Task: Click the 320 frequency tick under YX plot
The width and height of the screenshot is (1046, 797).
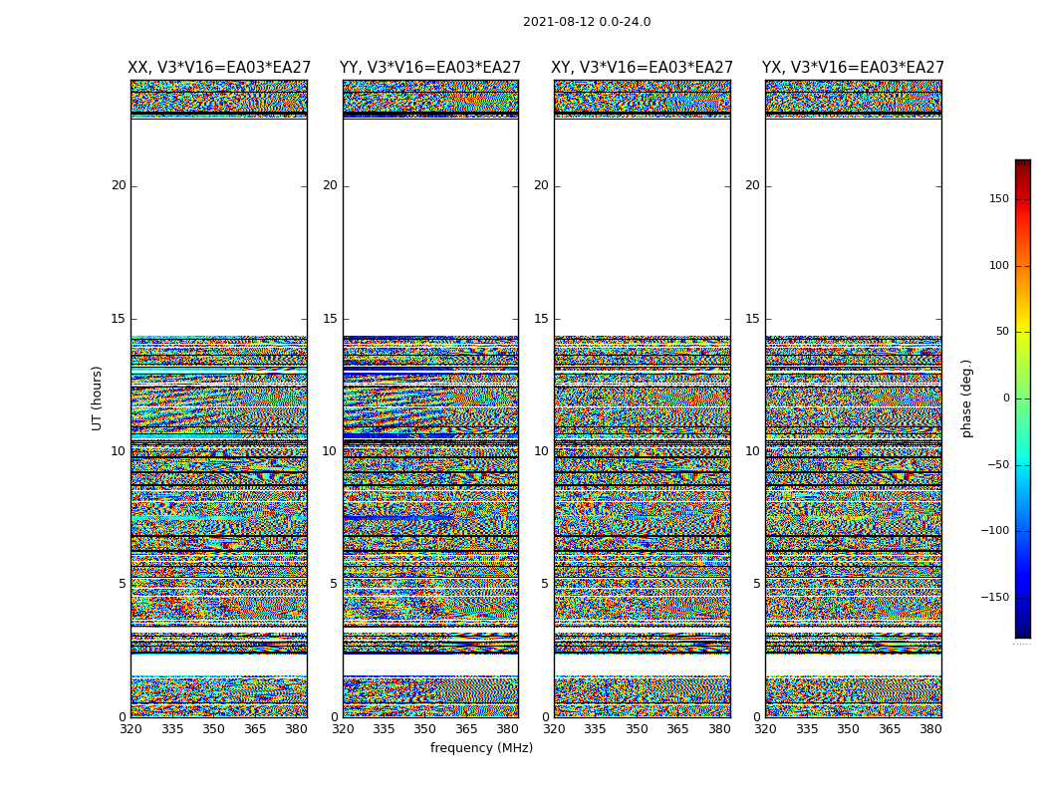Action: click(x=765, y=729)
